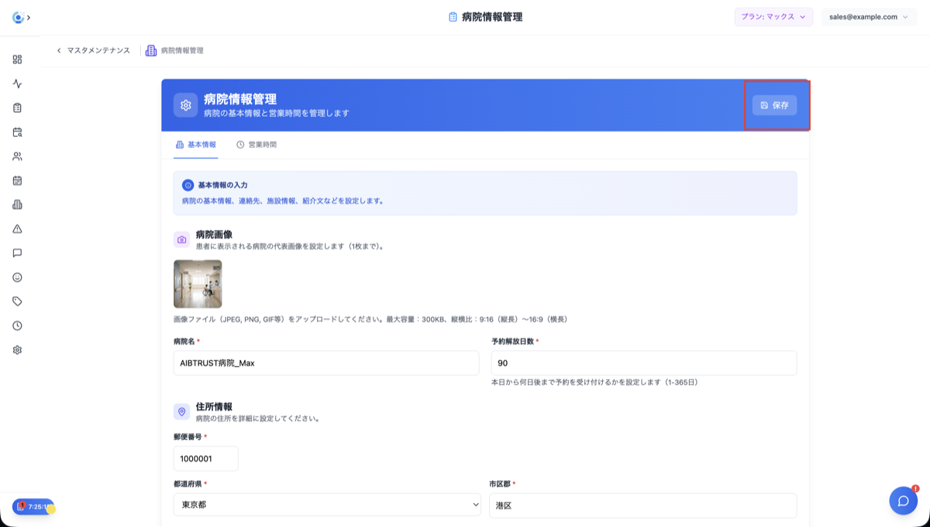
Task: Open the プラン: マックス dropdown
Action: click(x=773, y=16)
